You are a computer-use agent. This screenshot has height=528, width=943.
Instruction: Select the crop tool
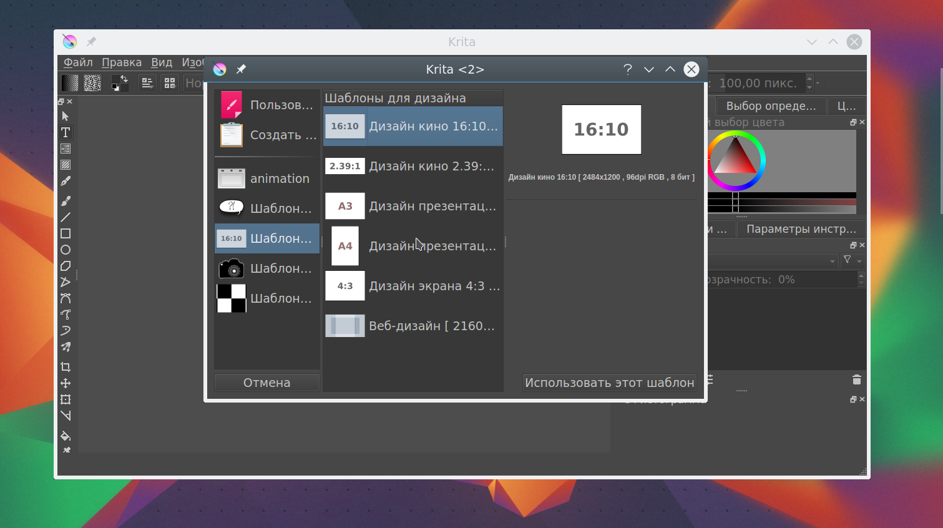click(66, 367)
